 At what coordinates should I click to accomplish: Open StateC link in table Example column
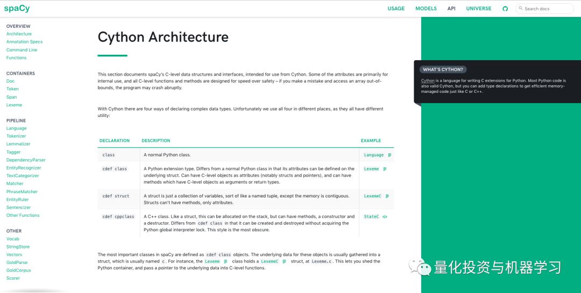point(371,217)
